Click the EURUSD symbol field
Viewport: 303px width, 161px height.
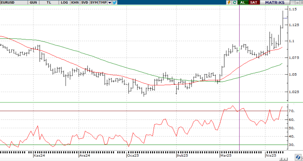pos(14,2)
